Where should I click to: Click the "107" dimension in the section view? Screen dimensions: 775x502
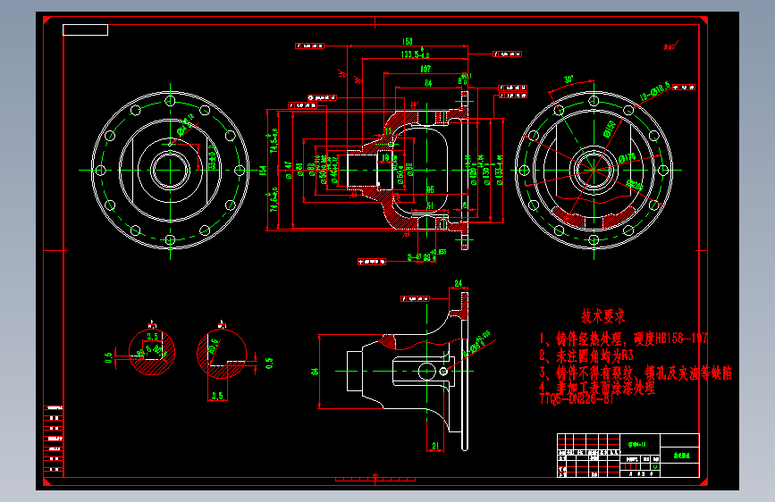[x=425, y=69]
